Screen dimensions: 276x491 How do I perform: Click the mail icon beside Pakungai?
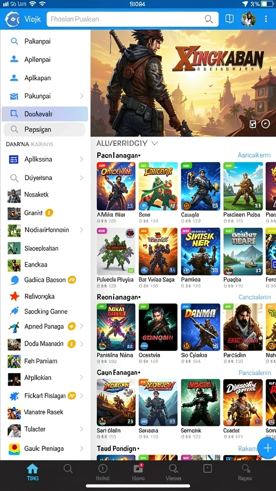[14, 96]
